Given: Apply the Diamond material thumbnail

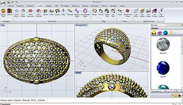Looking at the screenshot, I should [163, 44].
